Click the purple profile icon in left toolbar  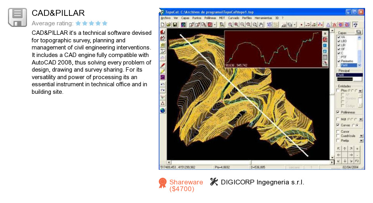point(163,77)
